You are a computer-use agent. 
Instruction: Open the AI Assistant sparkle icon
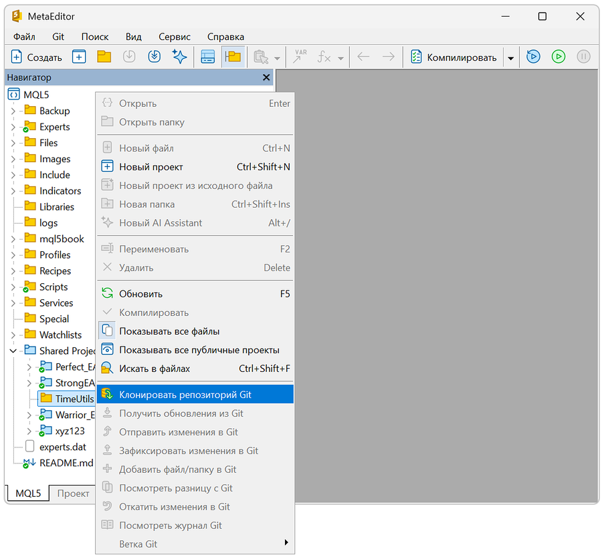[x=179, y=57]
